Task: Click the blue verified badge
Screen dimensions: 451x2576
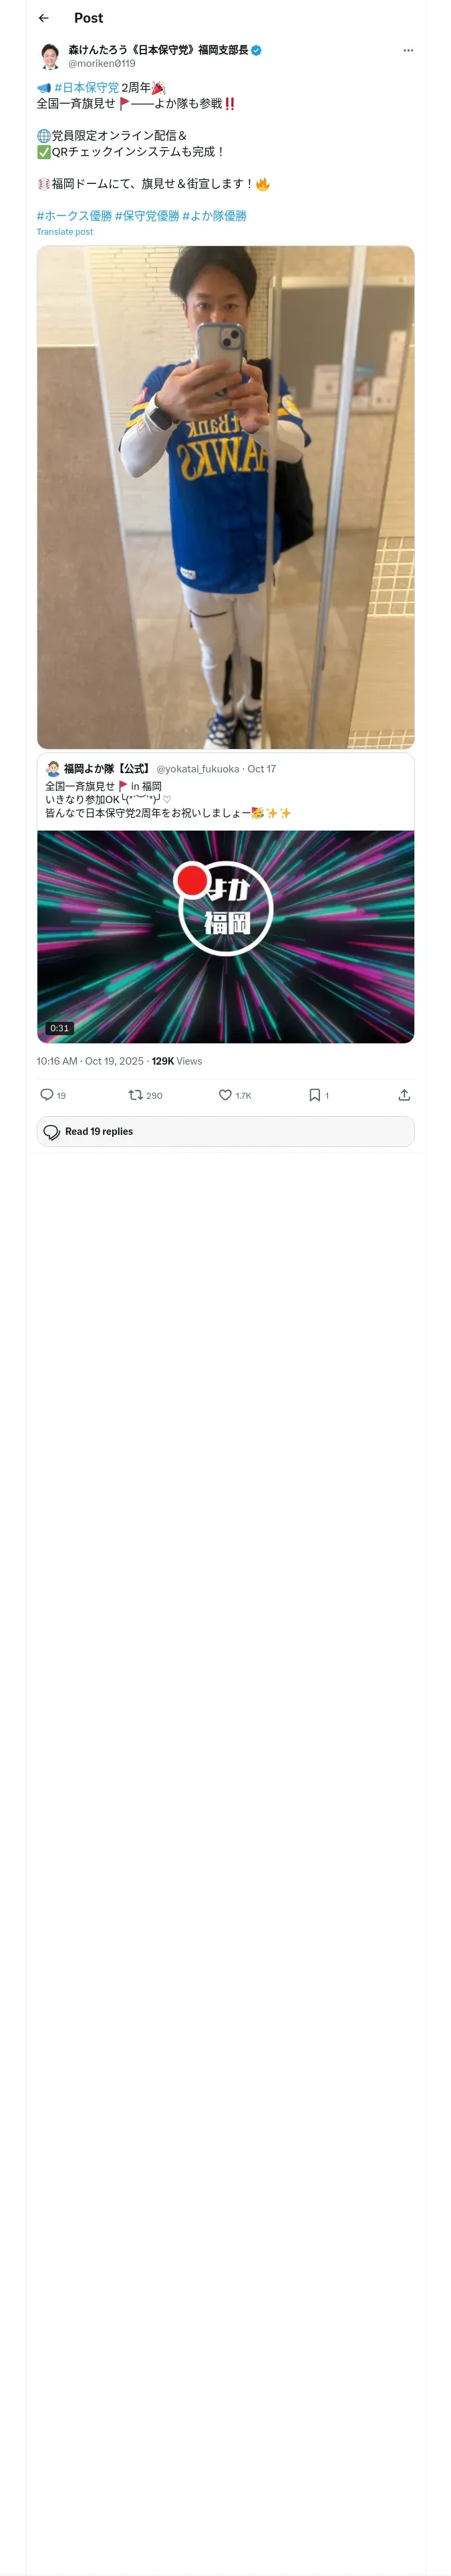Action: tap(257, 50)
